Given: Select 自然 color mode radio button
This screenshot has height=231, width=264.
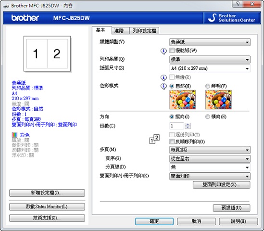Looking at the screenshot, I should [x=172, y=86].
